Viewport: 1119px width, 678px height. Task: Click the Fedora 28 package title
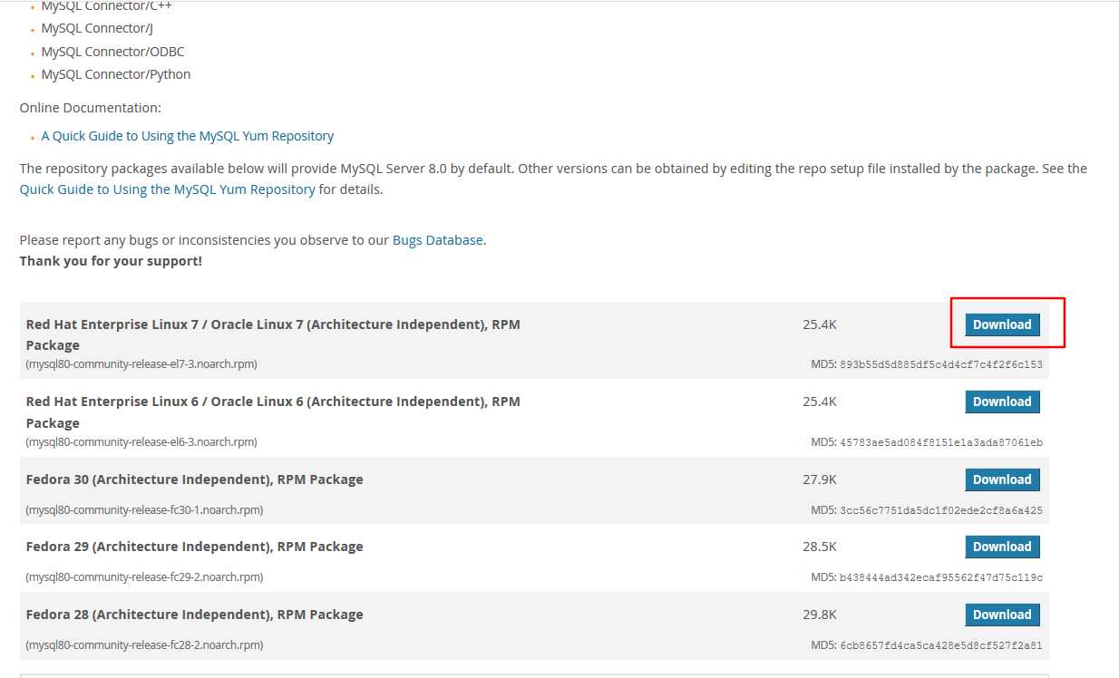point(194,615)
